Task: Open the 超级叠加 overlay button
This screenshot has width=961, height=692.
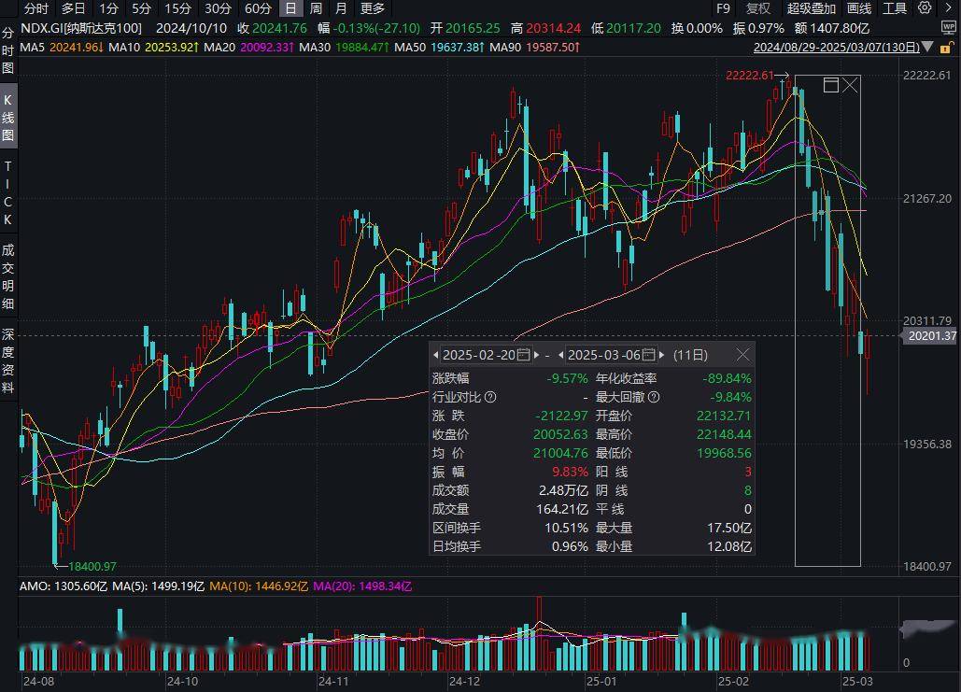Action: [x=812, y=8]
